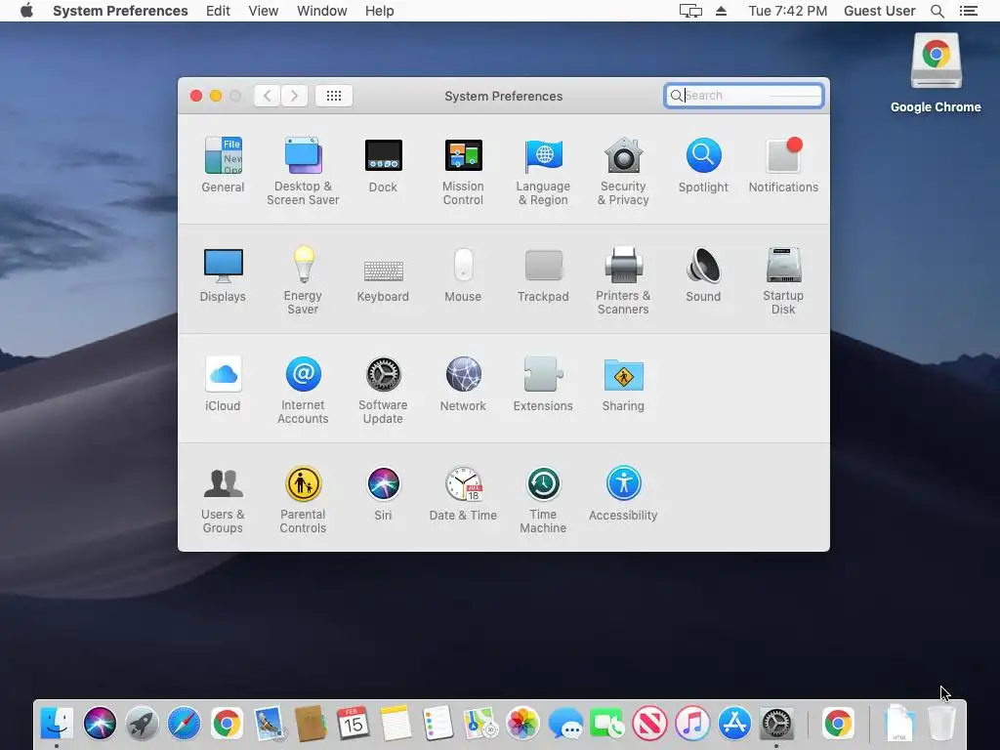Open the Accessibility preferences pane

coord(623,493)
